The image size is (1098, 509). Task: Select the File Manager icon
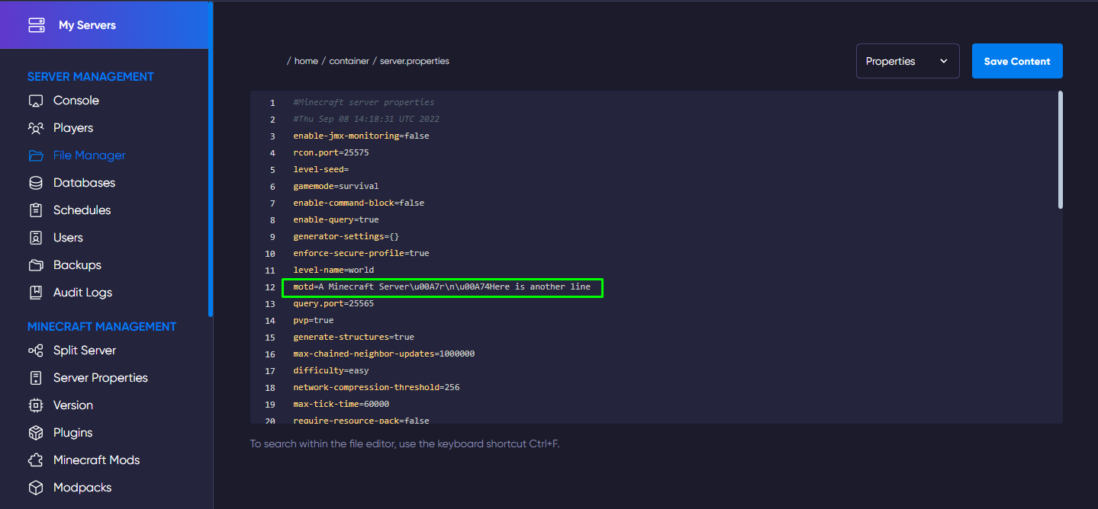click(x=36, y=155)
